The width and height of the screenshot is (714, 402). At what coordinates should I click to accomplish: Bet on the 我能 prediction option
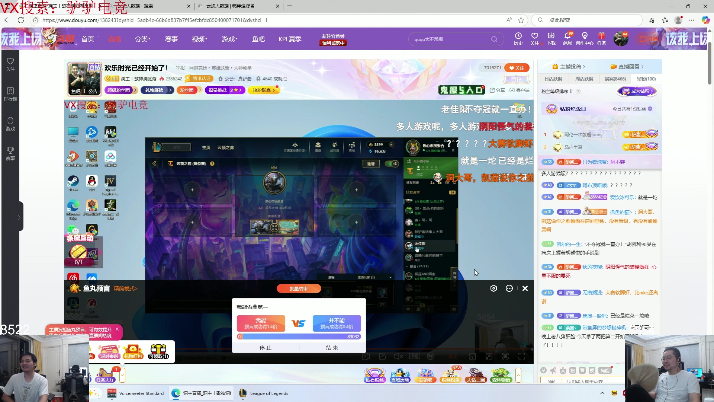261,323
